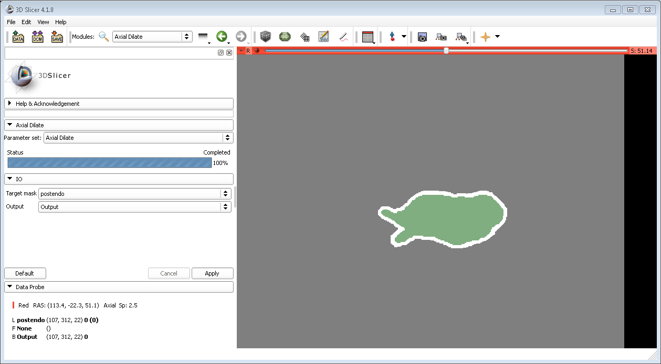
Task: Toggle the Red slice view pin
Action: [241, 51]
